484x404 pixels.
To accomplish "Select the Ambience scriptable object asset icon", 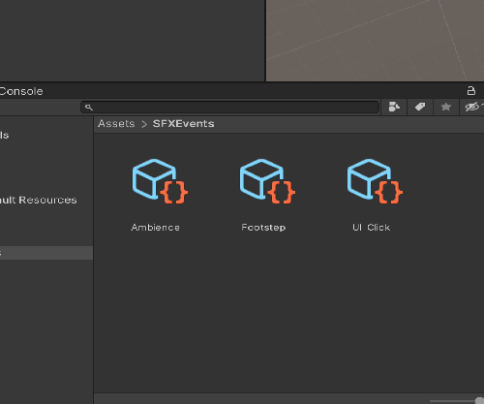I will pos(159,181).
